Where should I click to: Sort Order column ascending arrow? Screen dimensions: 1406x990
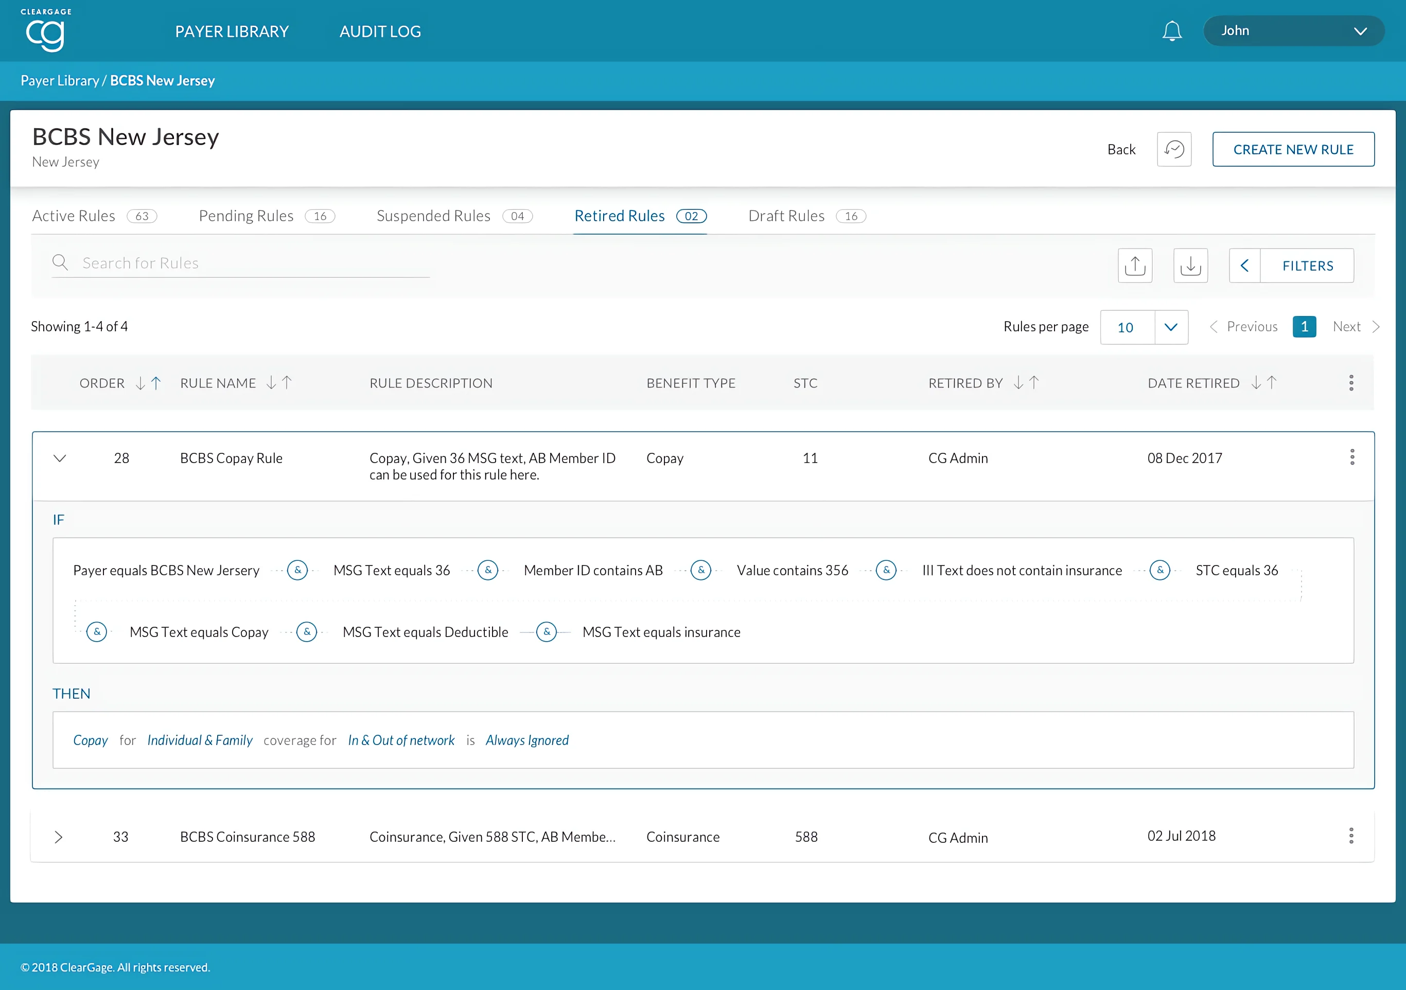(x=156, y=383)
